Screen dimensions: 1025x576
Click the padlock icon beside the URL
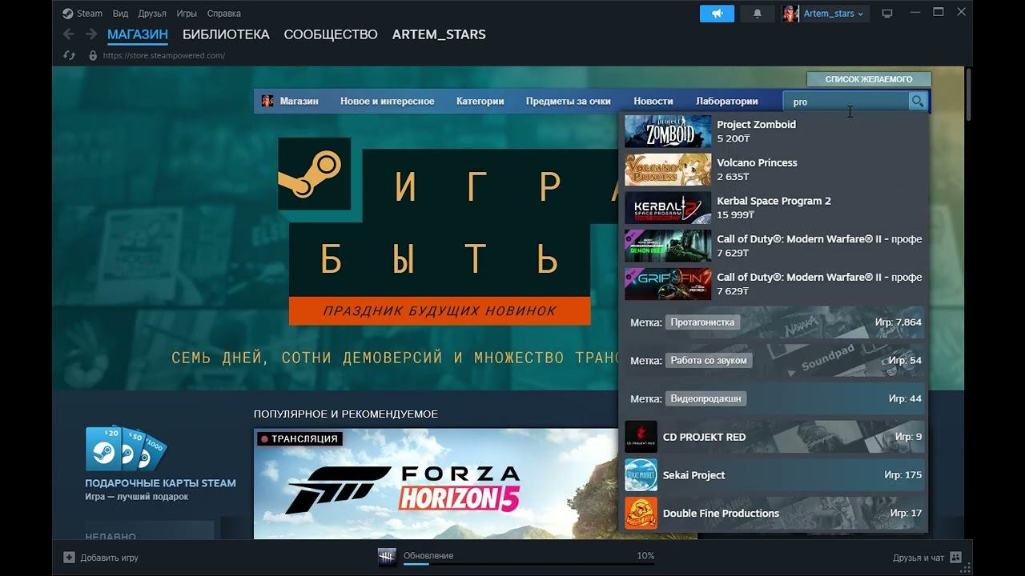click(x=93, y=56)
